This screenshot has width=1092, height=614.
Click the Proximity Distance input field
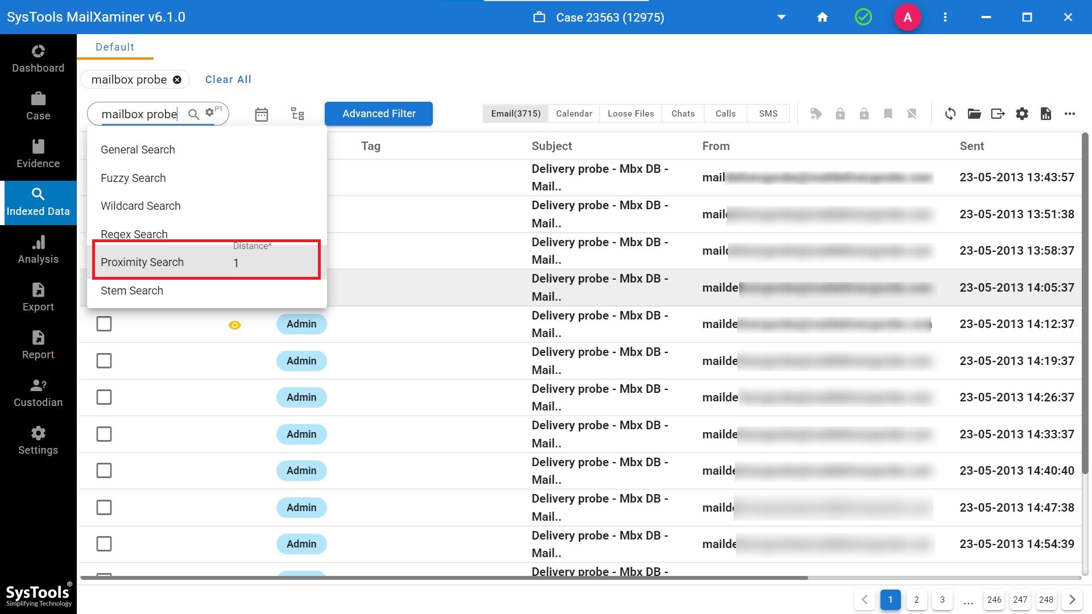point(273,263)
